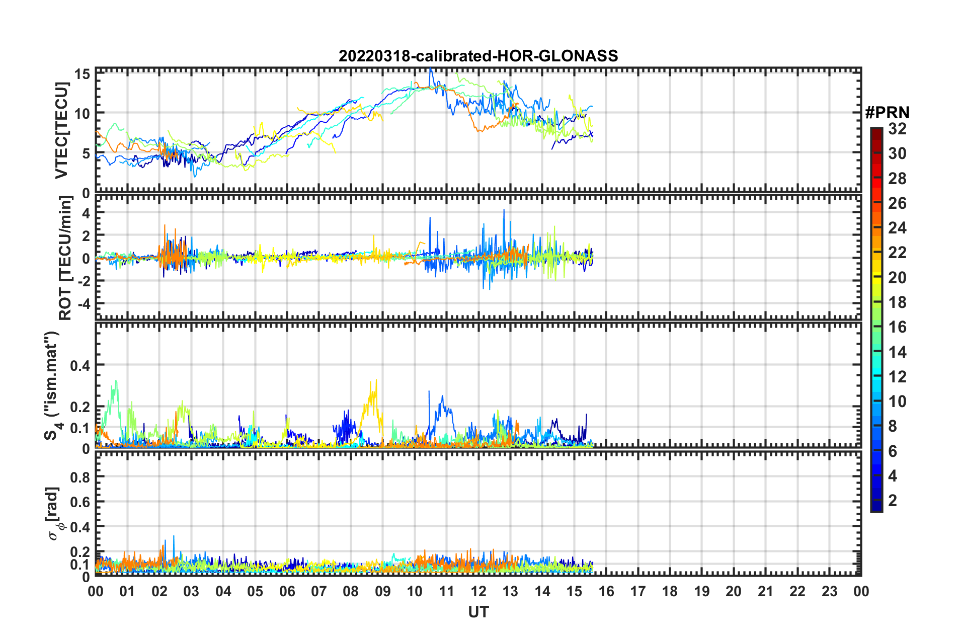The image size is (957, 640).
Task: Click colorbar tick label "24"
Action: click(897, 228)
